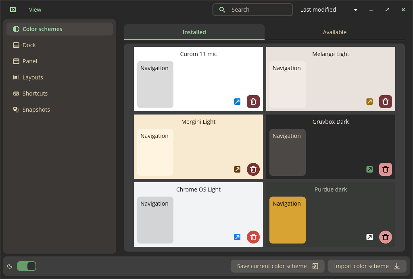The image size is (413, 279).
Task: Click the Gruvbox Dark apply arrow icon
Action: (369, 169)
